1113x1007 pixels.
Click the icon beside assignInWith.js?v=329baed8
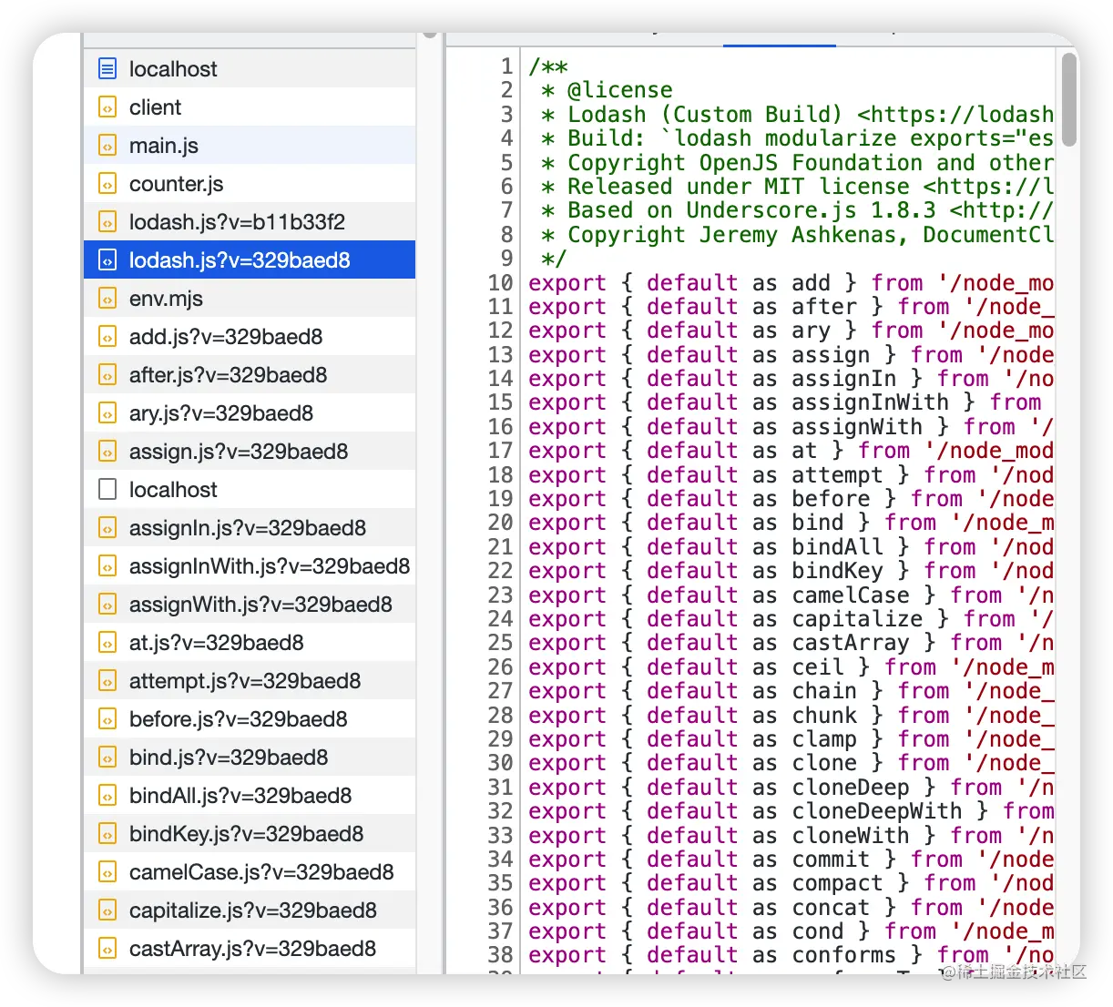click(x=107, y=566)
